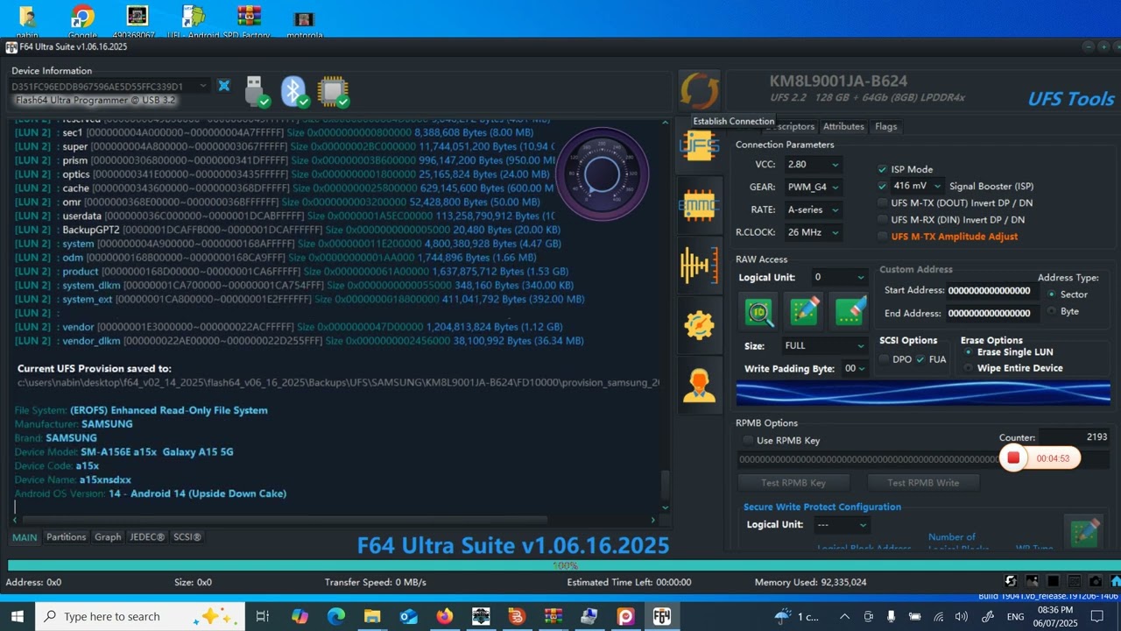Open the user profile sidebar icon
Image resolution: width=1121 pixels, height=631 pixels.
click(x=699, y=385)
